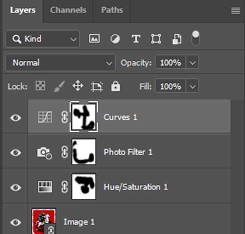Open the blend mode dropdown showing Normal
Viewport: 245px width, 234px height.
[60, 62]
